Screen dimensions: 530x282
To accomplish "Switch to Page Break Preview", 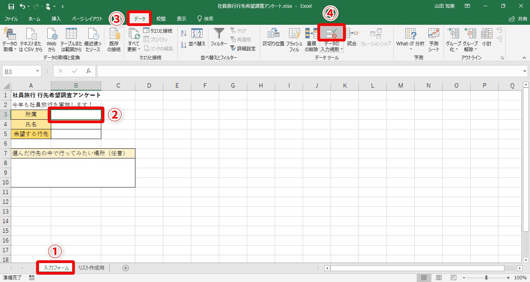I will pyautogui.click(x=453, y=278).
